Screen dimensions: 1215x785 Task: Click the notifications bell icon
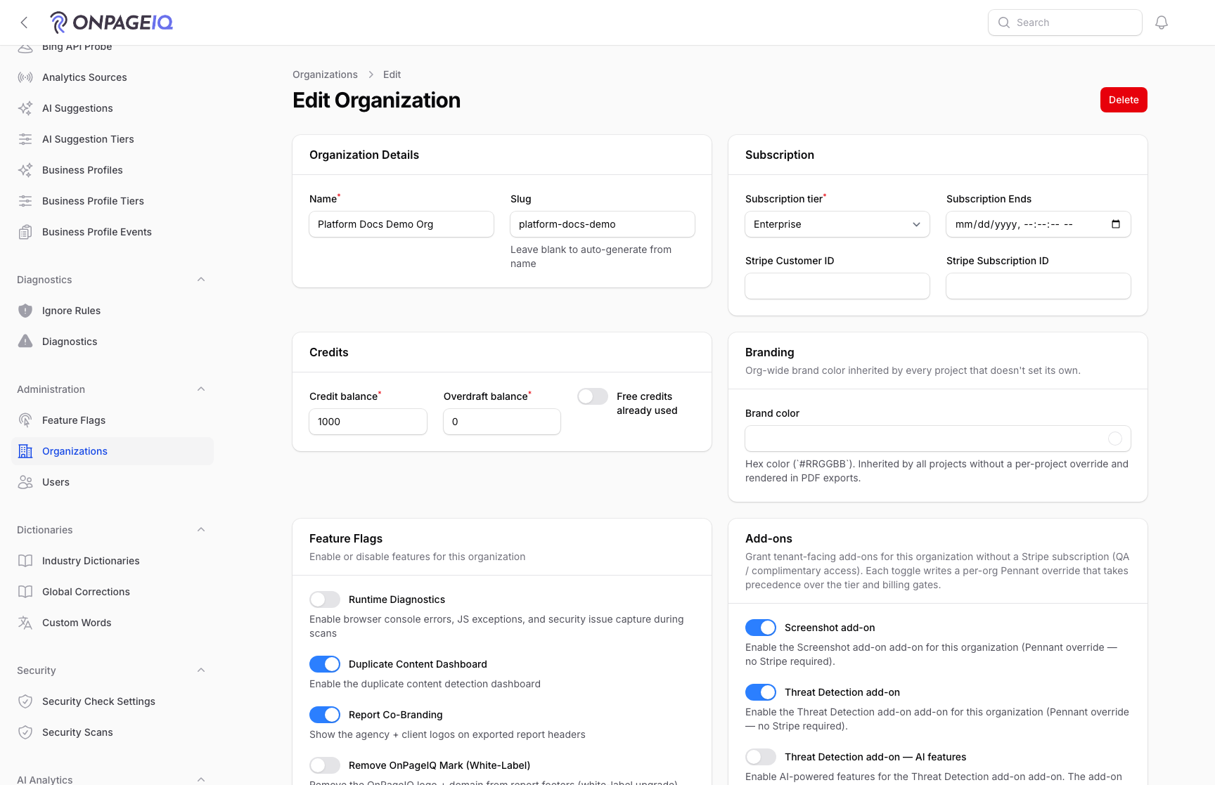click(1162, 22)
